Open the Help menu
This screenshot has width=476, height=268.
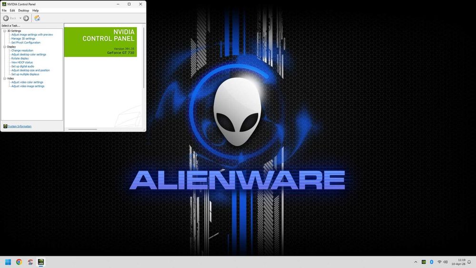coord(36,10)
